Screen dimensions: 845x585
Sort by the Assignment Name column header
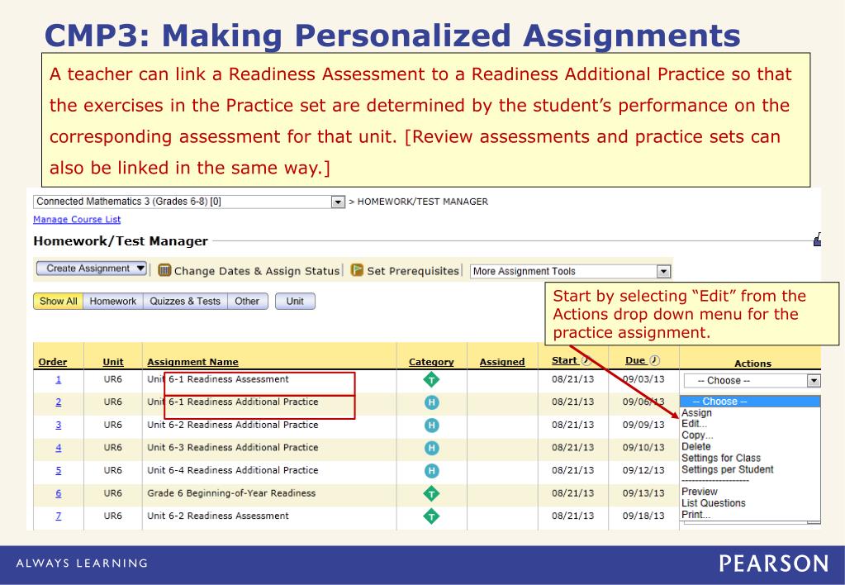click(193, 362)
